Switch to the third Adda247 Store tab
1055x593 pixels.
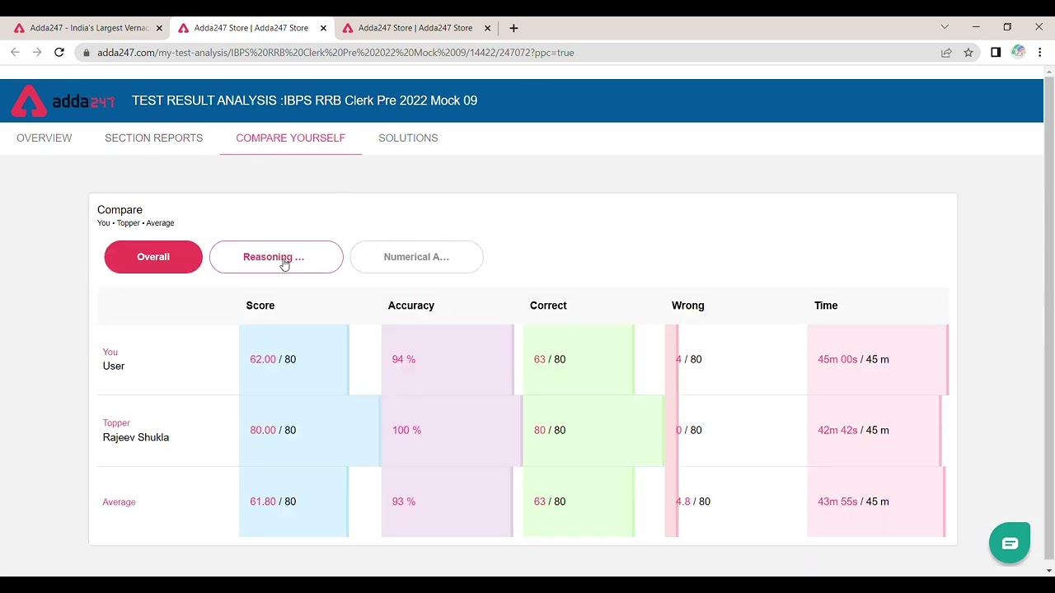415,28
